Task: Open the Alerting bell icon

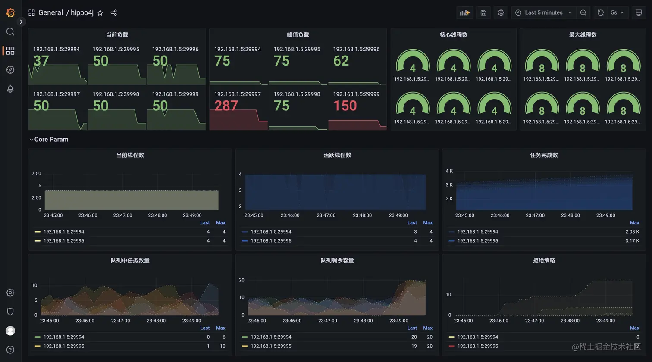Action: [x=10, y=88]
